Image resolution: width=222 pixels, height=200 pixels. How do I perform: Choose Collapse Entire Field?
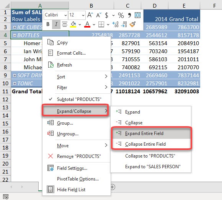[151, 144]
